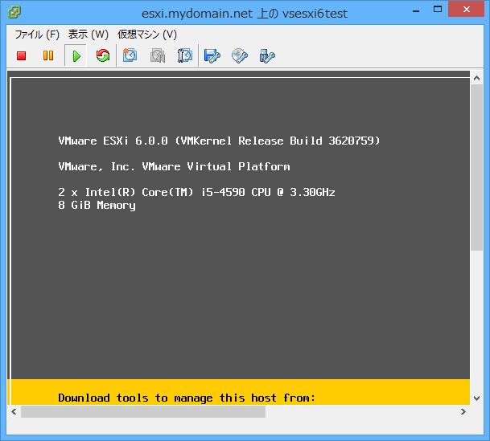Open the floppy drive connection icon
Image resolution: width=490 pixels, height=441 pixels.
click(x=212, y=55)
